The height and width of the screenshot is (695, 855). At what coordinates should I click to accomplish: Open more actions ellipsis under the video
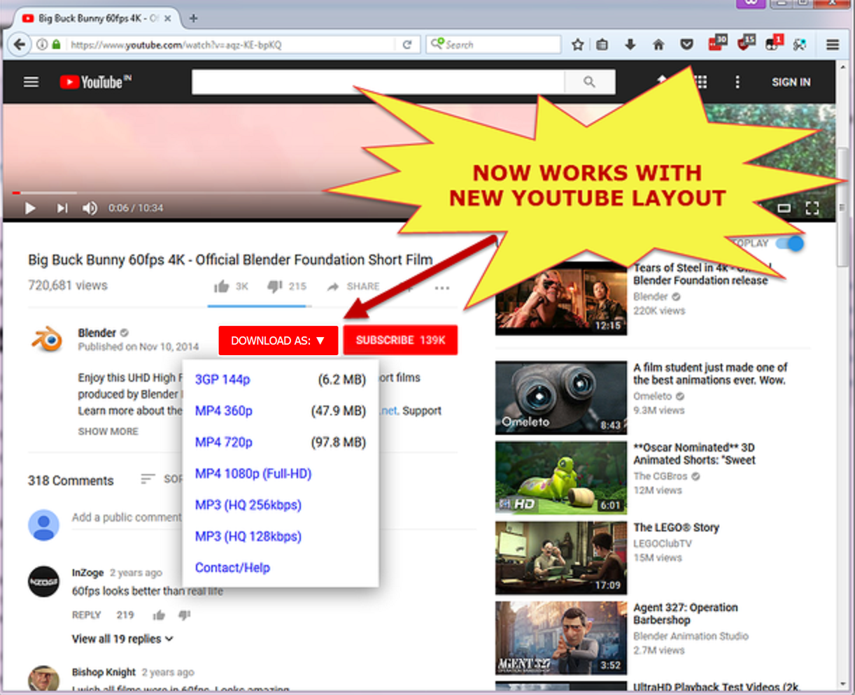(441, 287)
